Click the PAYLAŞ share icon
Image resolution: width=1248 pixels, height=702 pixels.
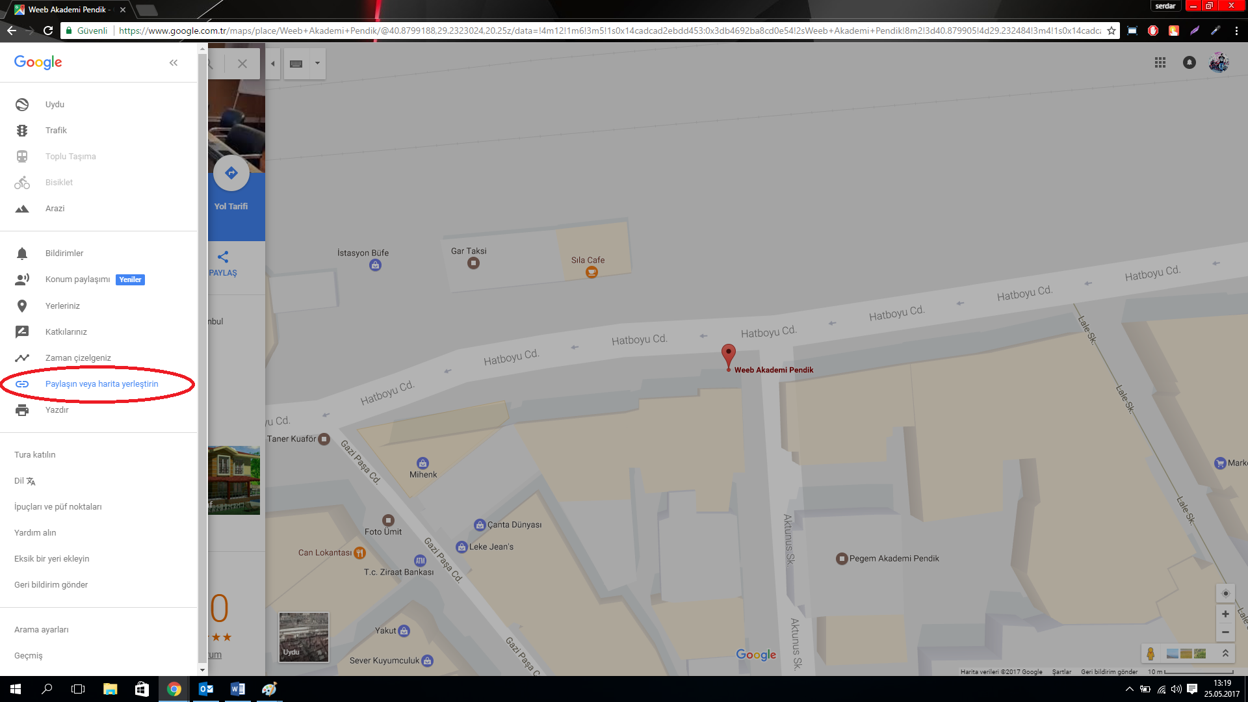pos(223,257)
